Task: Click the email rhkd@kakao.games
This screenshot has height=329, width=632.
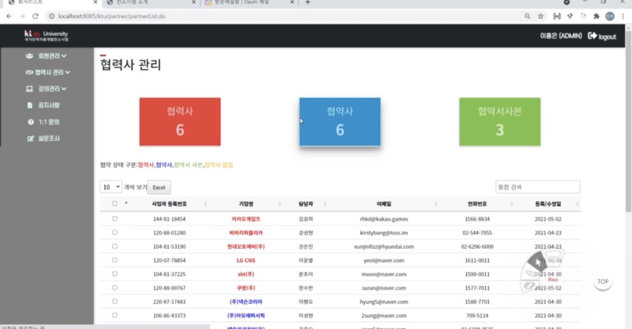Action: [384, 219]
